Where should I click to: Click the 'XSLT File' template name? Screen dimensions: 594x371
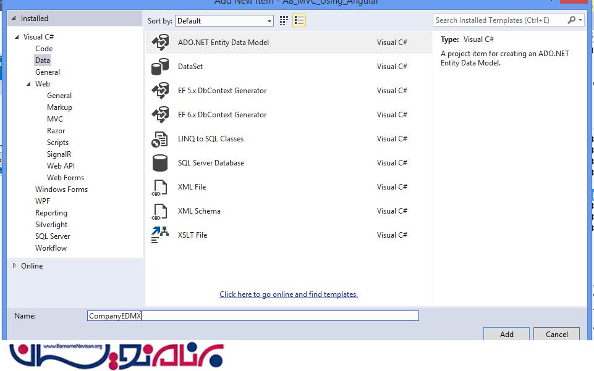point(192,235)
